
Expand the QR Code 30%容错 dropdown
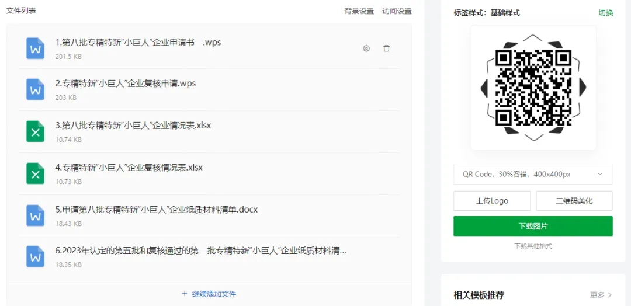point(533,174)
